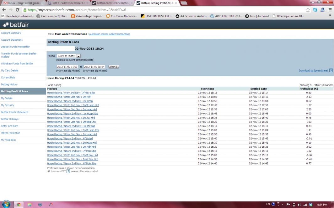Click the Dropbox tray icon
Image resolution: width=334 pixels, height=208 pixels.
point(310,205)
